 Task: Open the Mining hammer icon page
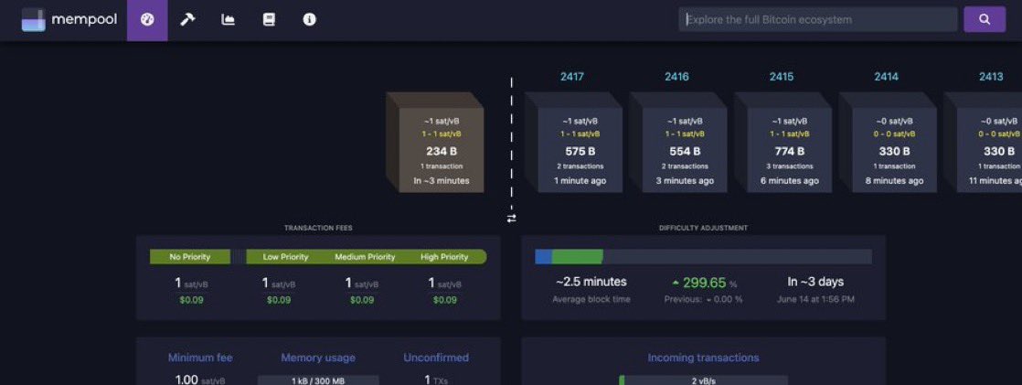[x=187, y=19]
